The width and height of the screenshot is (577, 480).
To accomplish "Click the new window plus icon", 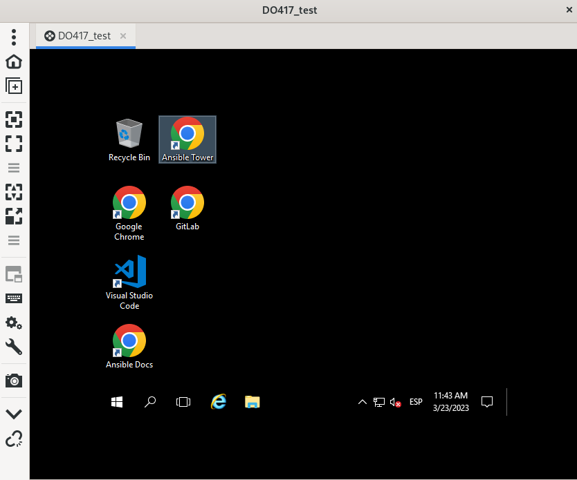I will [x=14, y=86].
